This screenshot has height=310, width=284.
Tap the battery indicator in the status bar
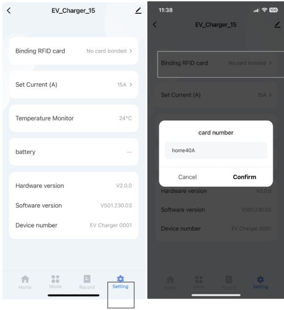[274, 10]
